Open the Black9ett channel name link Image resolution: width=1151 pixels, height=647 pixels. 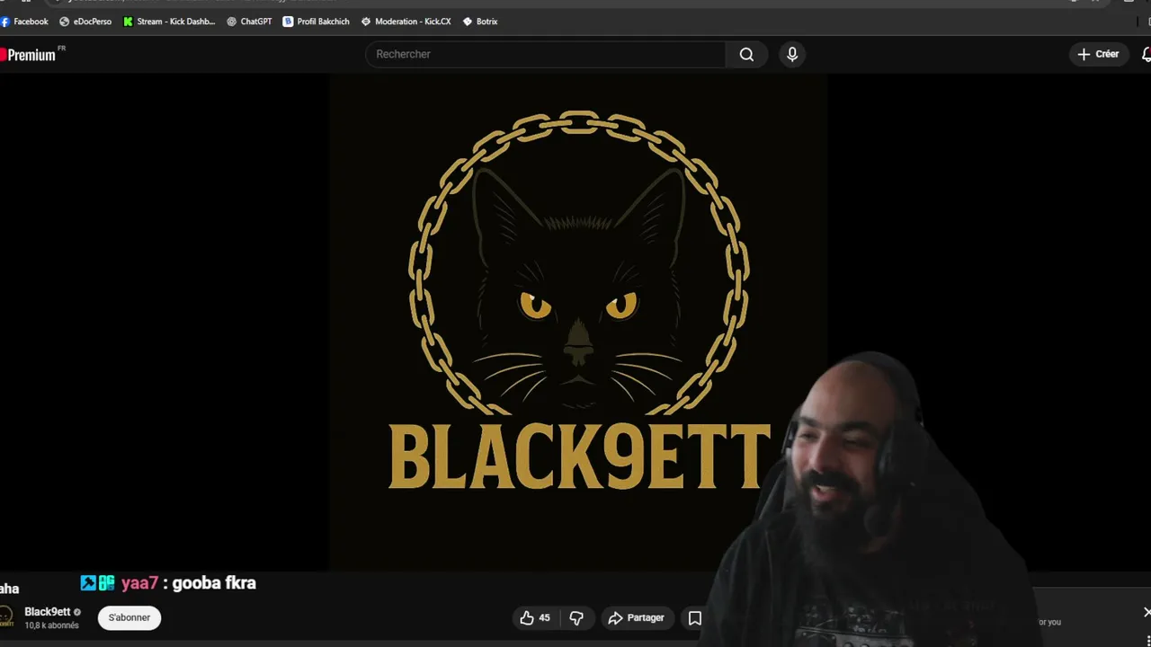(x=47, y=612)
